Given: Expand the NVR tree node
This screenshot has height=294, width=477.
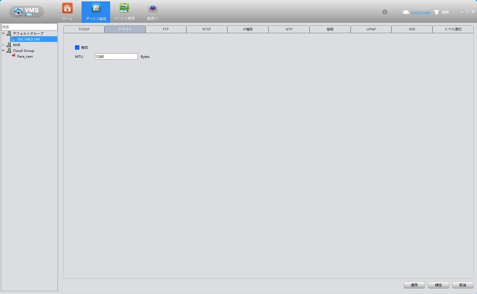Looking at the screenshot, I should point(3,45).
